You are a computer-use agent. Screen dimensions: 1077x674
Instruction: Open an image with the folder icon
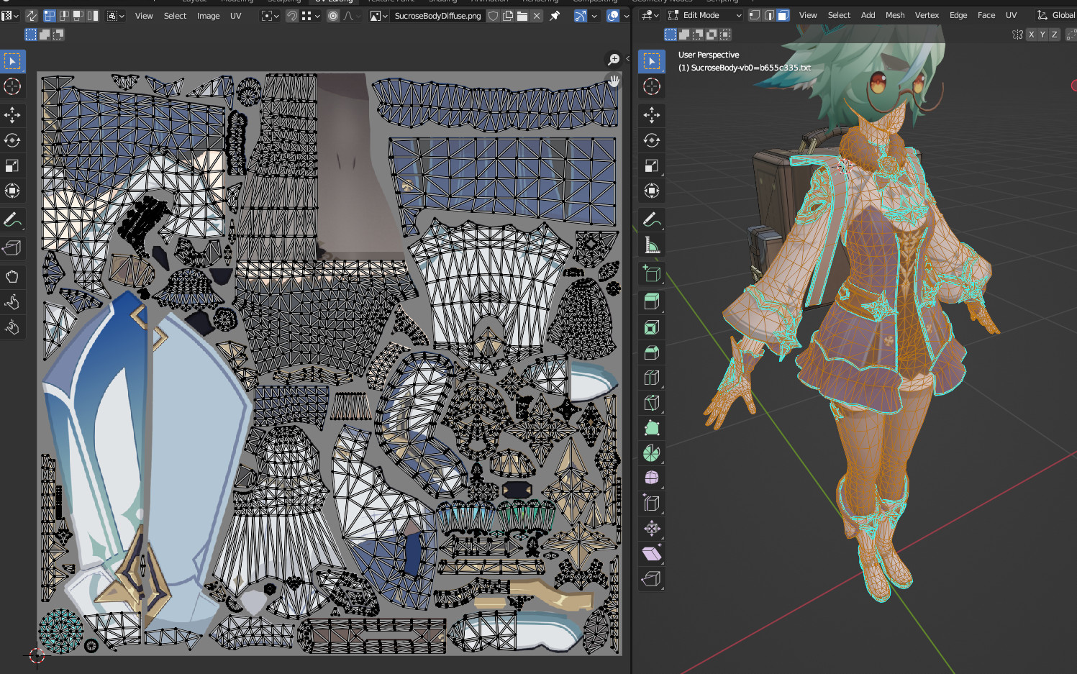pyautogui.click(x=523, y=15)
